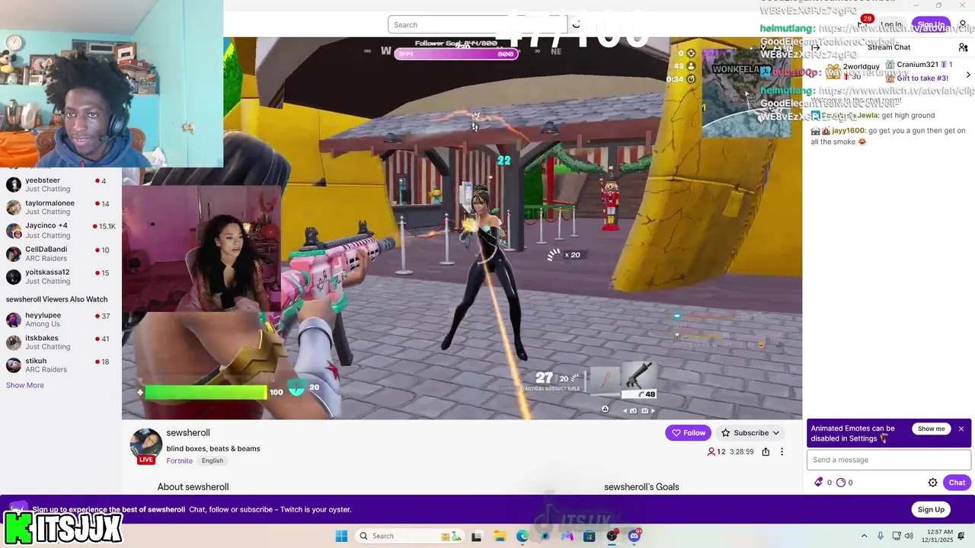Expand the Subscribe dropdown
The height and width of the screenshot is (548, 975).
(775, 432)
